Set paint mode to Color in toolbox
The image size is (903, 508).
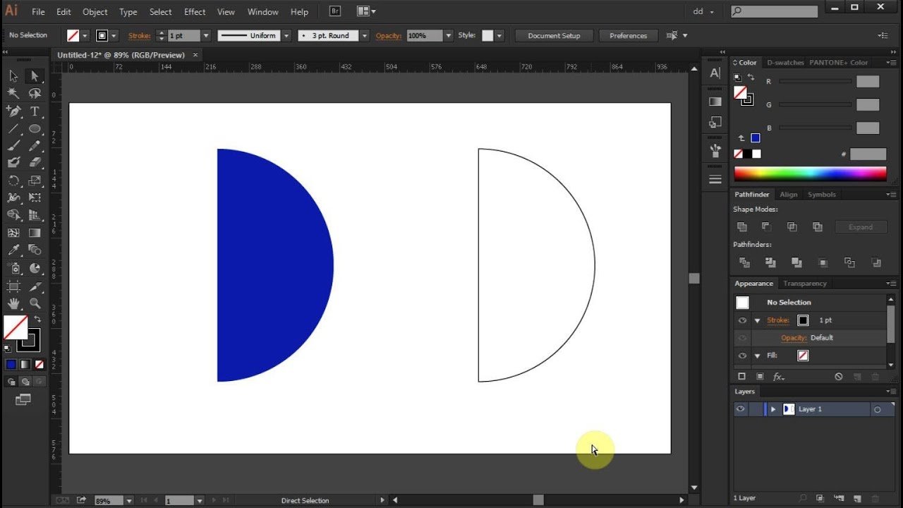click(x=11, y=365)
